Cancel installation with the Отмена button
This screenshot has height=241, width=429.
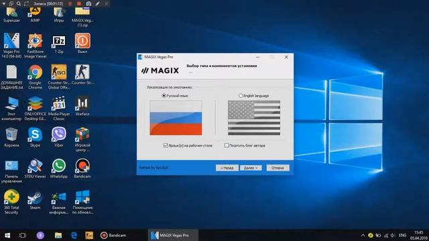tap(278, 168)
